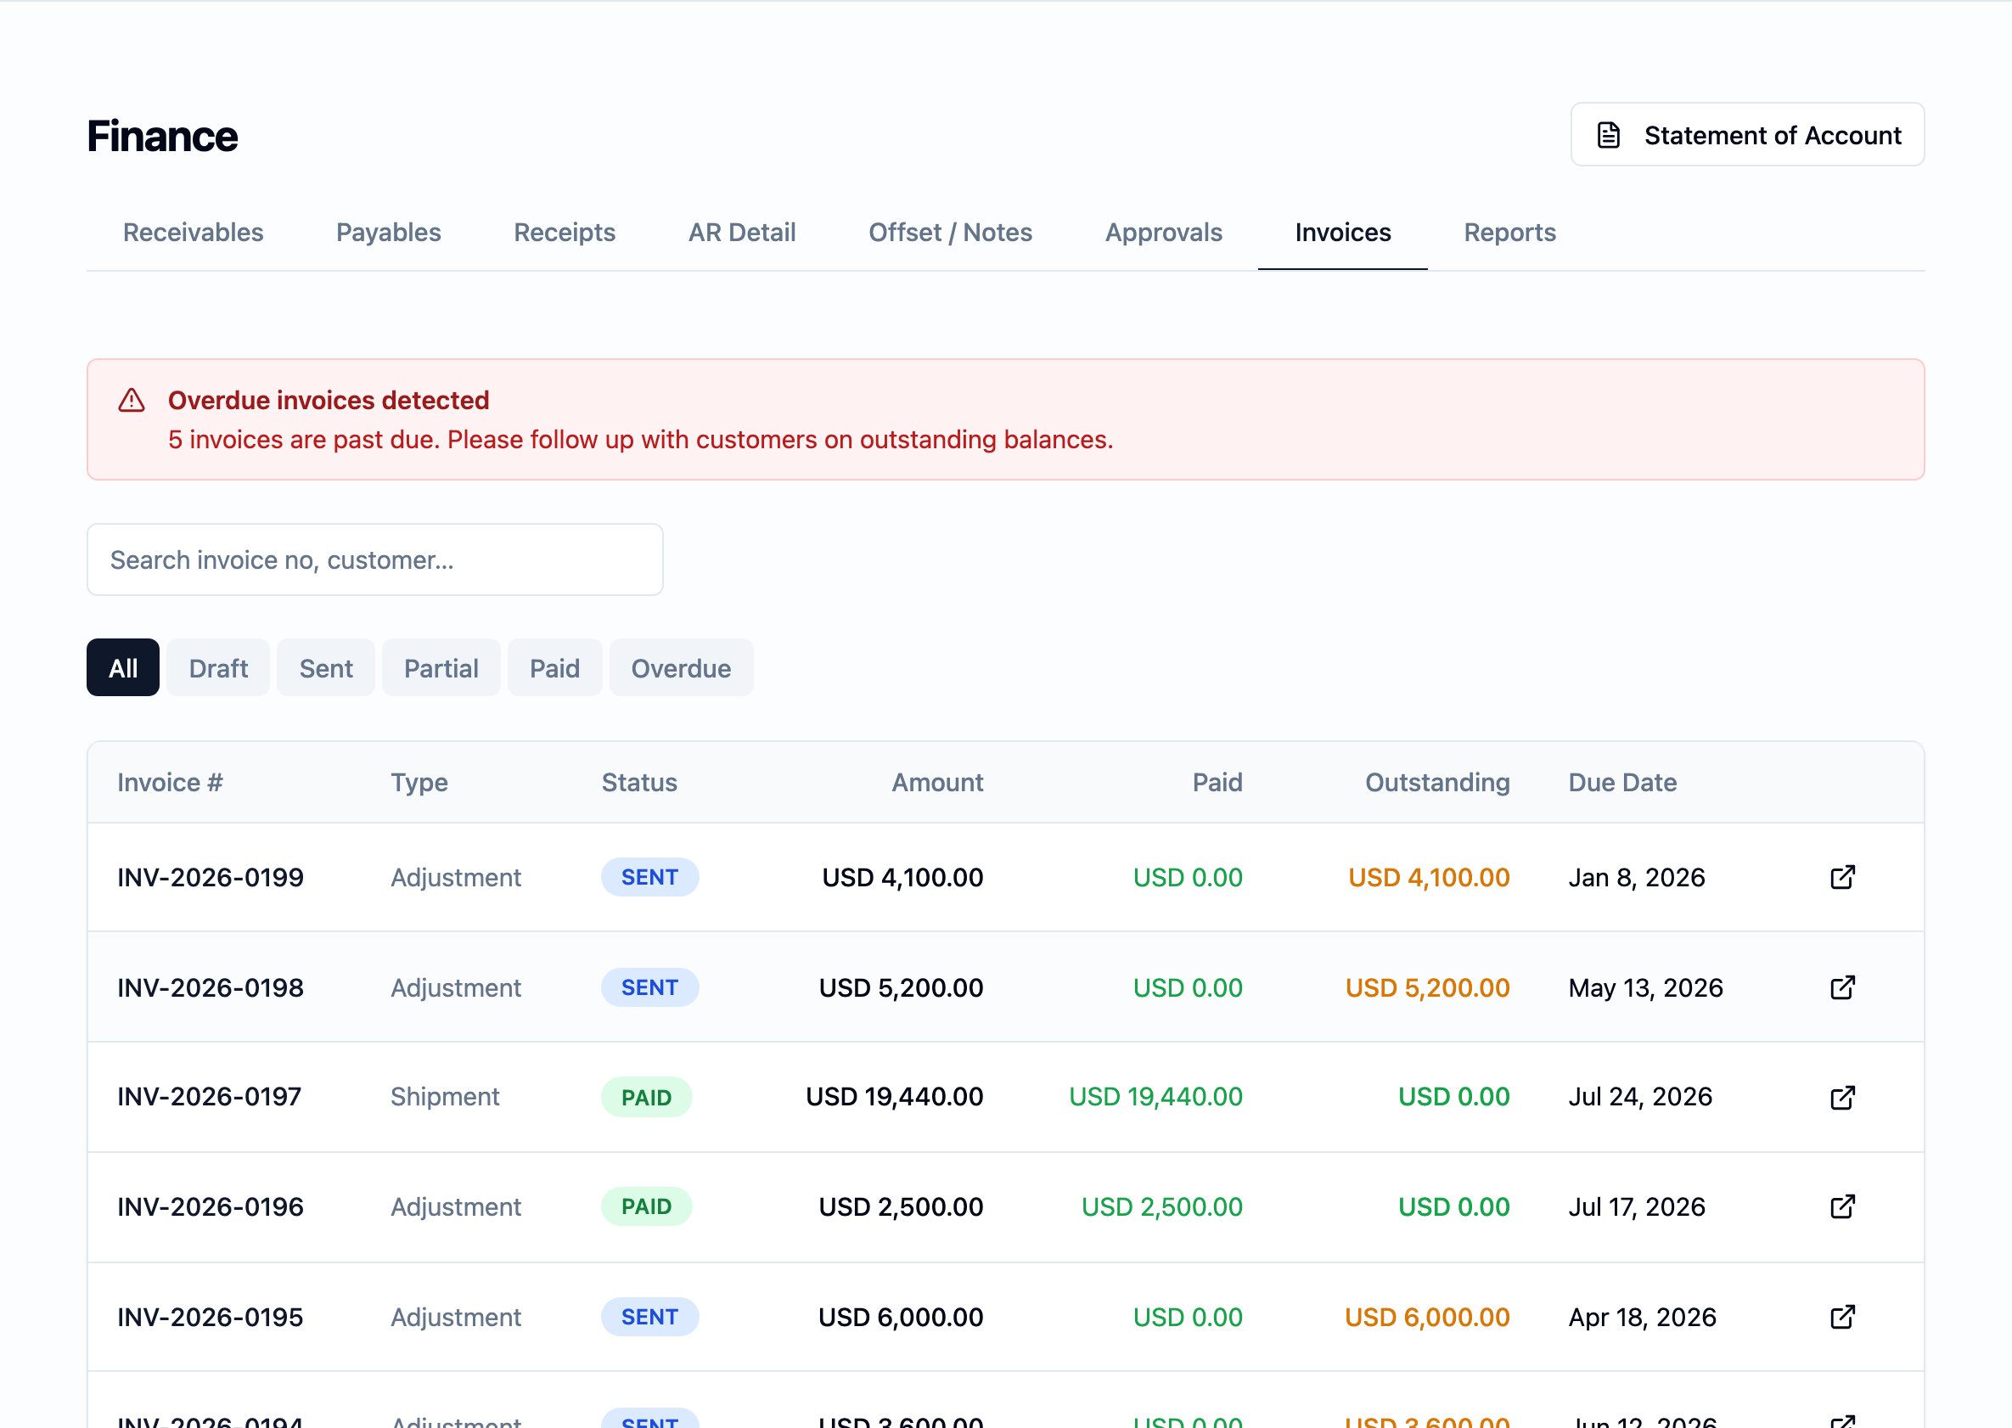
Task: Open invoice INV-2026-0196 external link icon
Action: tap(1842, 1207)
